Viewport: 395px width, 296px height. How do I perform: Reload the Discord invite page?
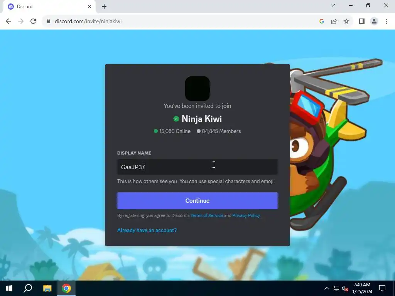33,22
